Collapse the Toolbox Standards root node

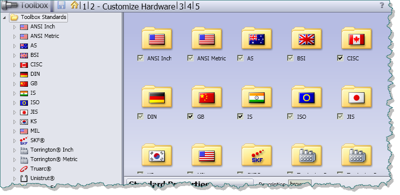tap(4, 17)
